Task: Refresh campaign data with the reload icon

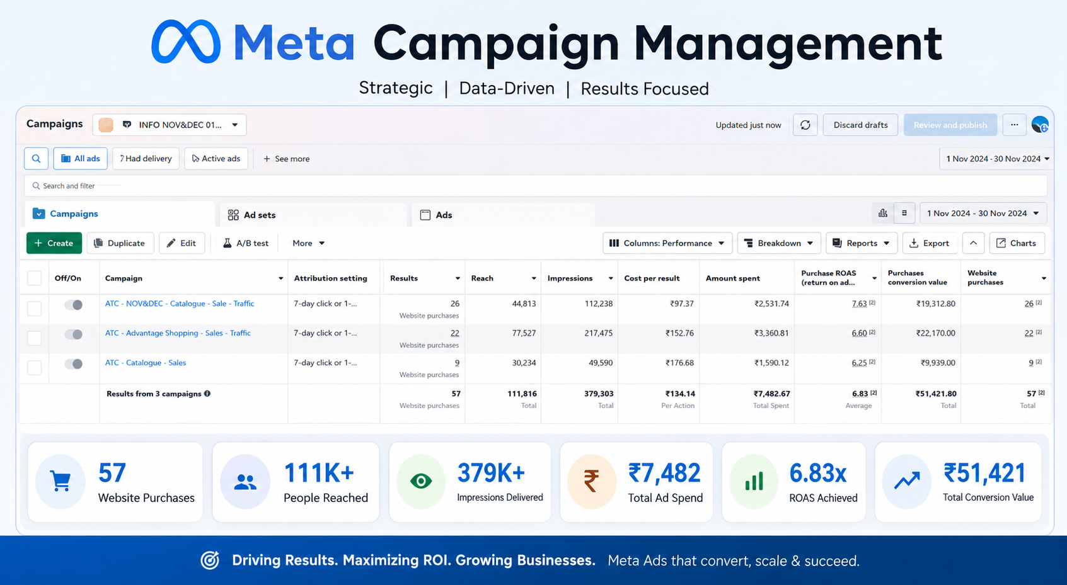Action: click(805, 125)
